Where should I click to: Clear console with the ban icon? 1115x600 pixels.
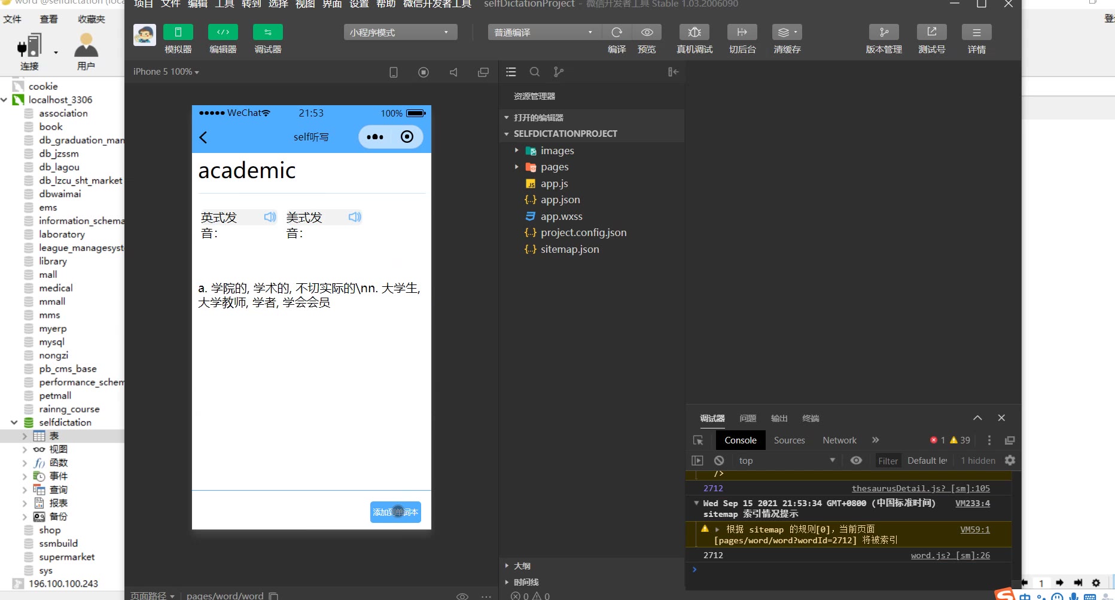pos(719,460)
